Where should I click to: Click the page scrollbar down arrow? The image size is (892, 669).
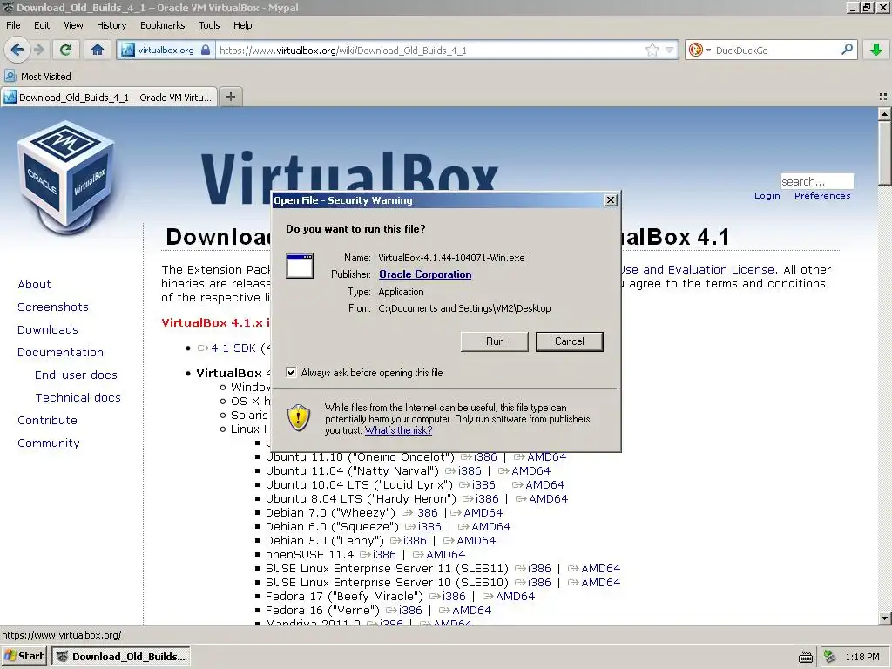click(x=884, y=618)
